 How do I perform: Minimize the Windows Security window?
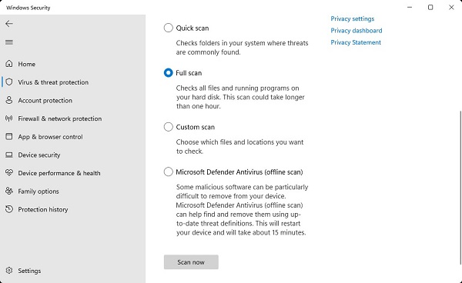click(x=410, y=8)
